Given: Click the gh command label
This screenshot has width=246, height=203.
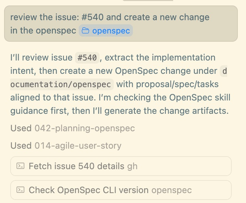Looking at the screenshot, I should click(132, 166).
